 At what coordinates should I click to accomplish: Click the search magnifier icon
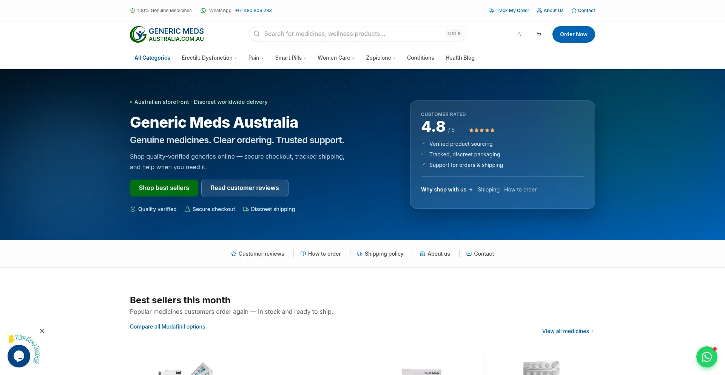pyautogui.click(x=257, y=34)
